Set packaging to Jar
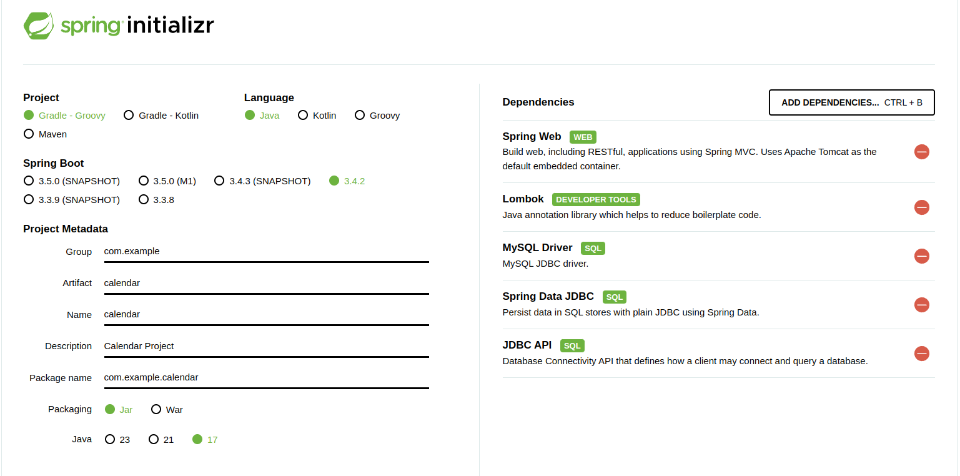Image resolution: width=960 pixels, height=476 pixels. click(x=119, y=409)
